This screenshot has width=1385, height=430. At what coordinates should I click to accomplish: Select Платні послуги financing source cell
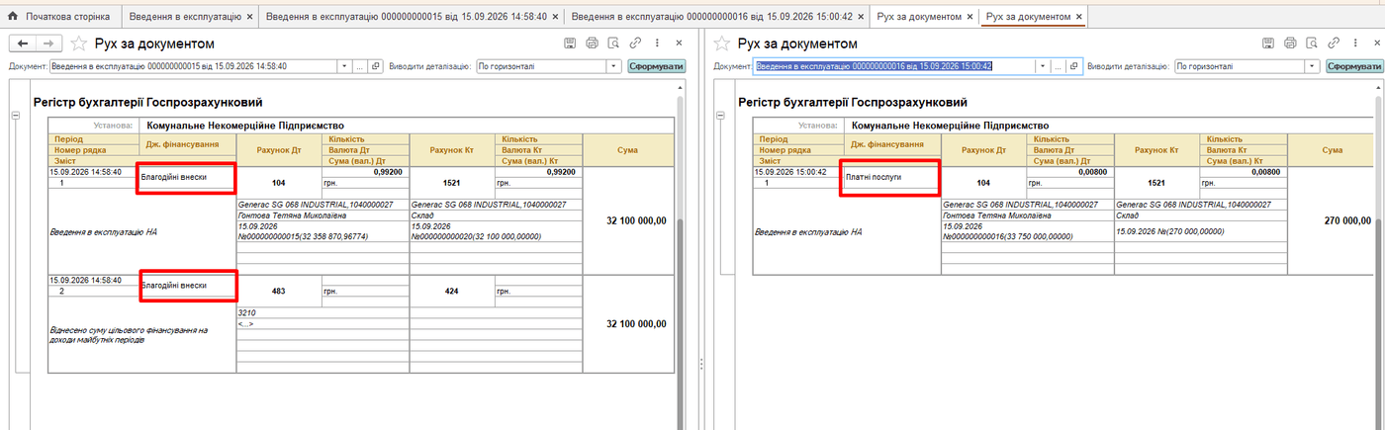pos(889,177)
